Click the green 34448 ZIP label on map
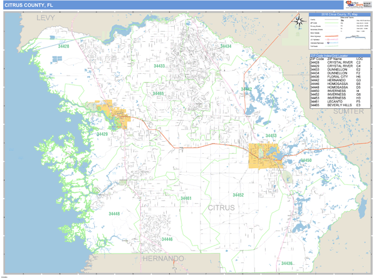This screenshot has width=376, height=278. pos(114,214)
